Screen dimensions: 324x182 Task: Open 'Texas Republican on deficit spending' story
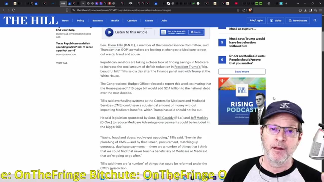[74, 47]
